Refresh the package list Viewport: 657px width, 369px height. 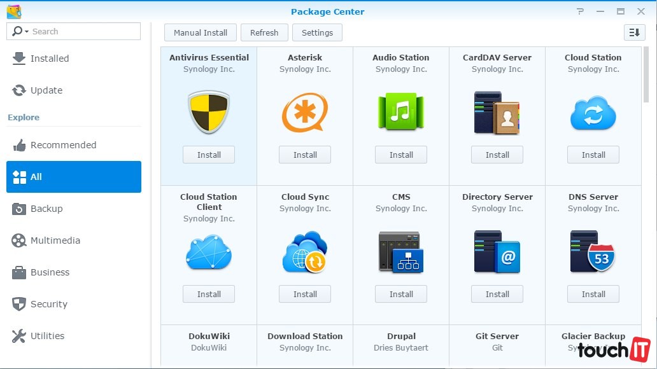pyautogui.click(x=264, y=32)
